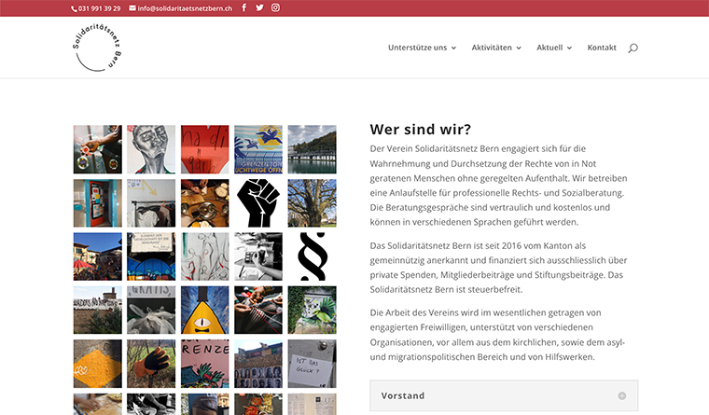Expand the Vorstand accordion plus icon
Viewport: 709px width, 415px height.
point(622,395)
